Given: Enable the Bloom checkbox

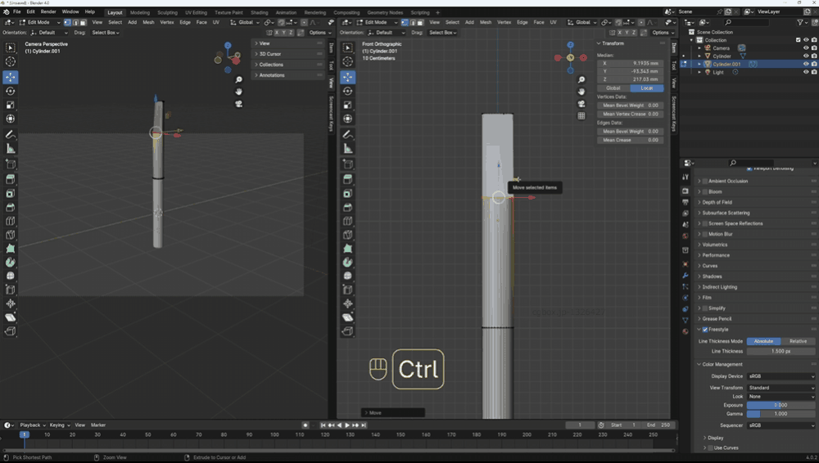Looking at the screenshot, I should click(705, 191).
